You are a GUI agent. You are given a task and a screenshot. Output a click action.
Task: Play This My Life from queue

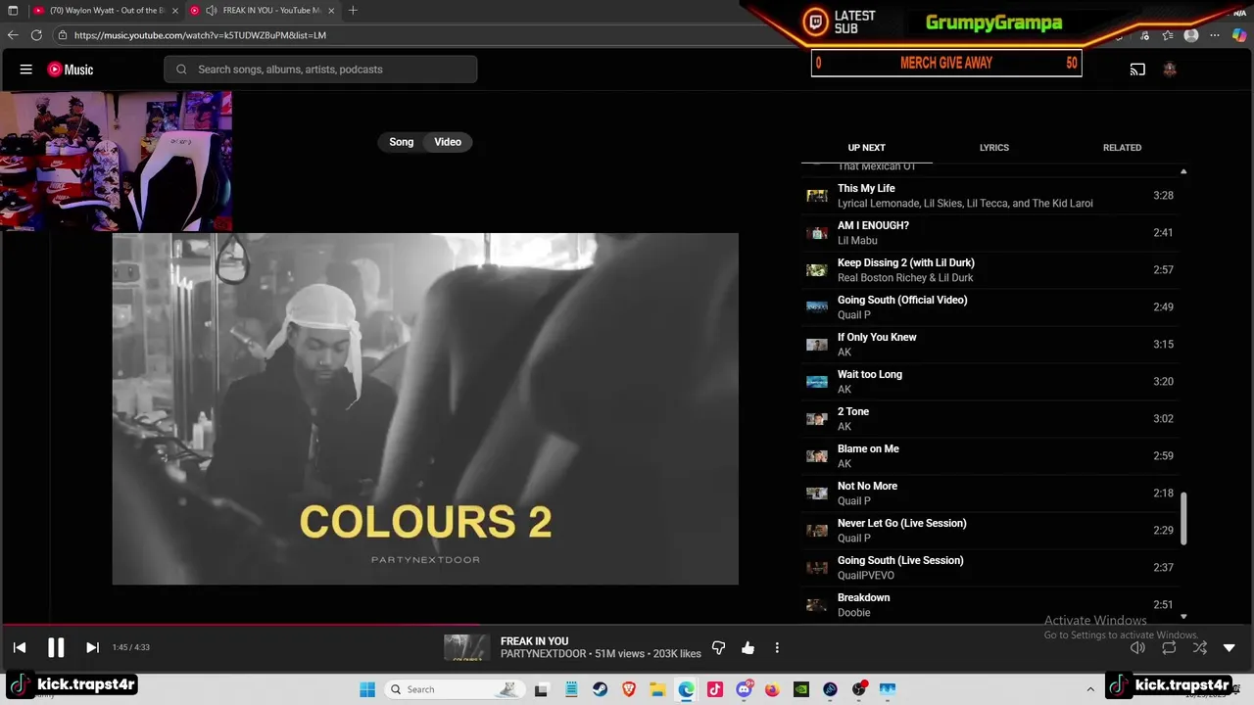pos(990,195)
